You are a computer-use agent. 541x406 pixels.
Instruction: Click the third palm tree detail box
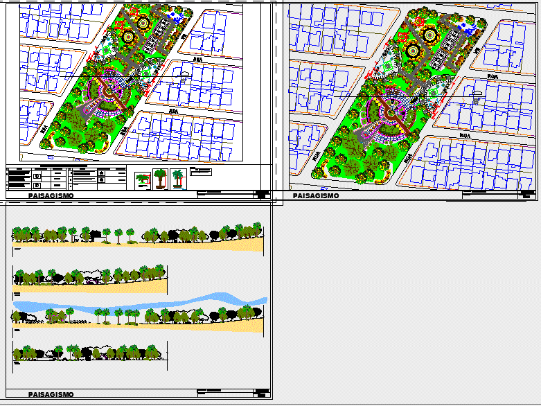coord(178,179)
